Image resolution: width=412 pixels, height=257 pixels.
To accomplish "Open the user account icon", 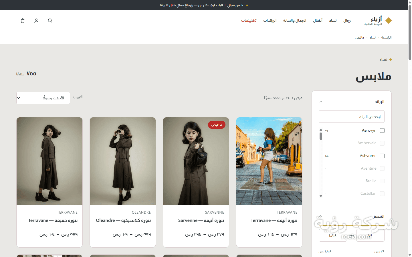I will (x=36, y=21).
